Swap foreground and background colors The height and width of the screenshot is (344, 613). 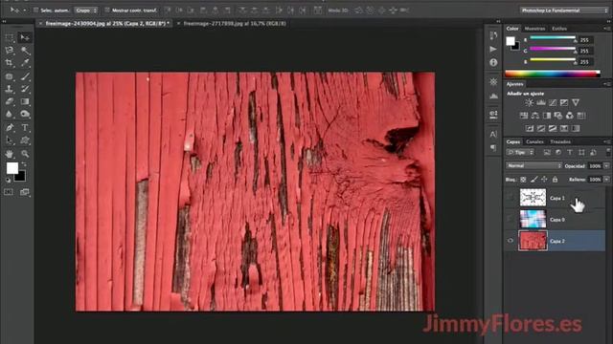coord(24,164)
